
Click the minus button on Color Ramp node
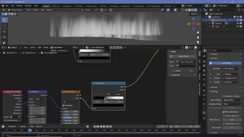(x=98, y=94)
